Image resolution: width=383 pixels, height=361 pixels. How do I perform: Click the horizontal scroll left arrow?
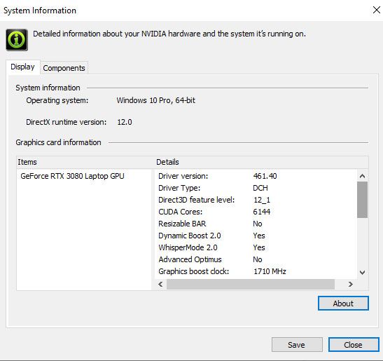[x=160, y=284]
